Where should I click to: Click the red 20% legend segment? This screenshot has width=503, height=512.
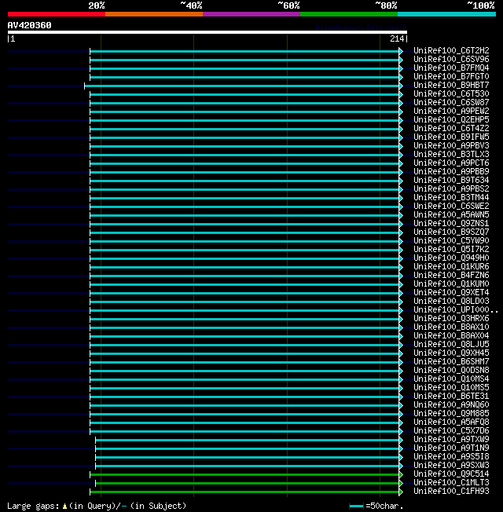tap(57, 14)
